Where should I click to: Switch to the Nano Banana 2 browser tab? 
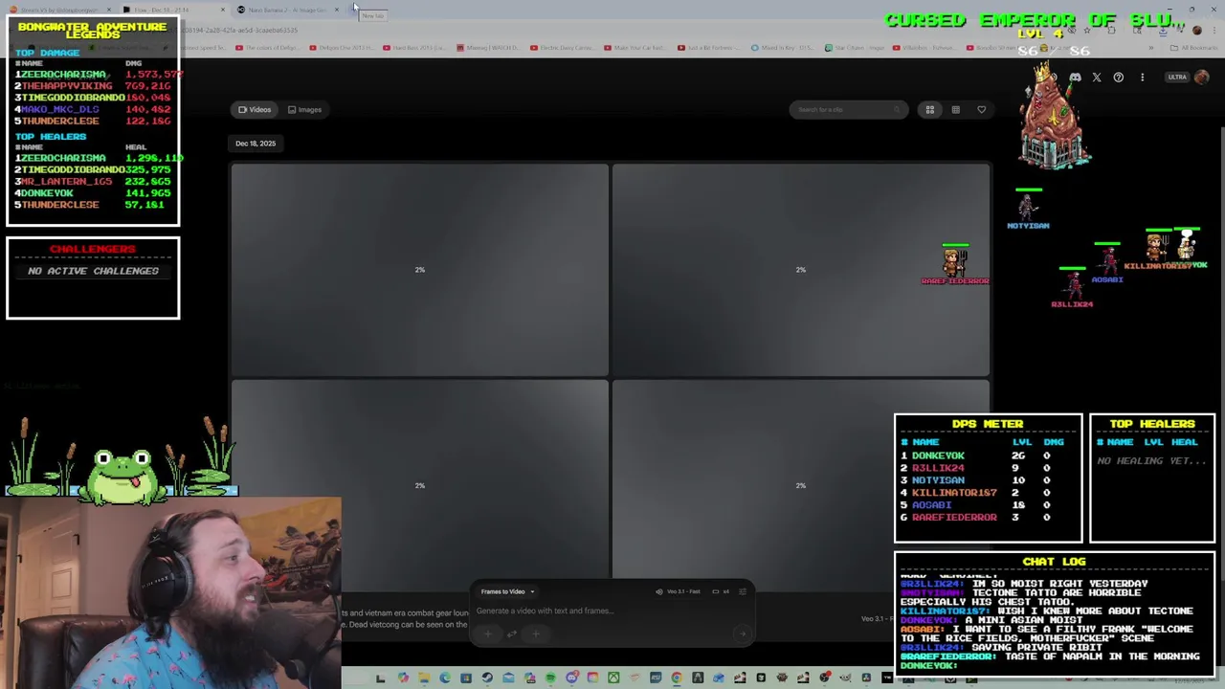pyautogui.click(x=286, y=10)
